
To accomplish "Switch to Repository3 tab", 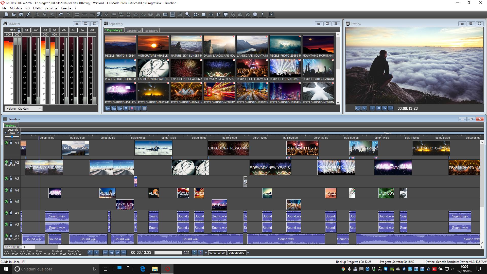I will [151, 30].
